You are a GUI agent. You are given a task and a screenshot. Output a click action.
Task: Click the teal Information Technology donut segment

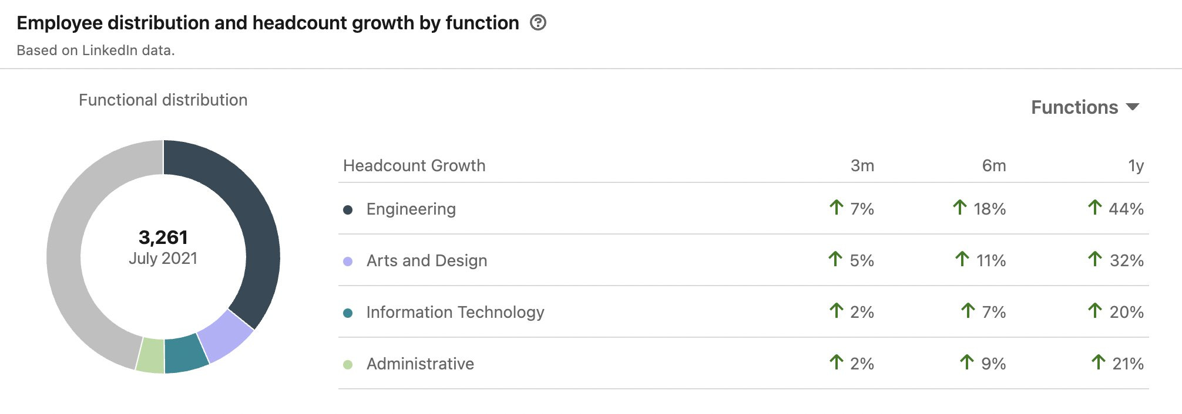(x=185, y=354)
